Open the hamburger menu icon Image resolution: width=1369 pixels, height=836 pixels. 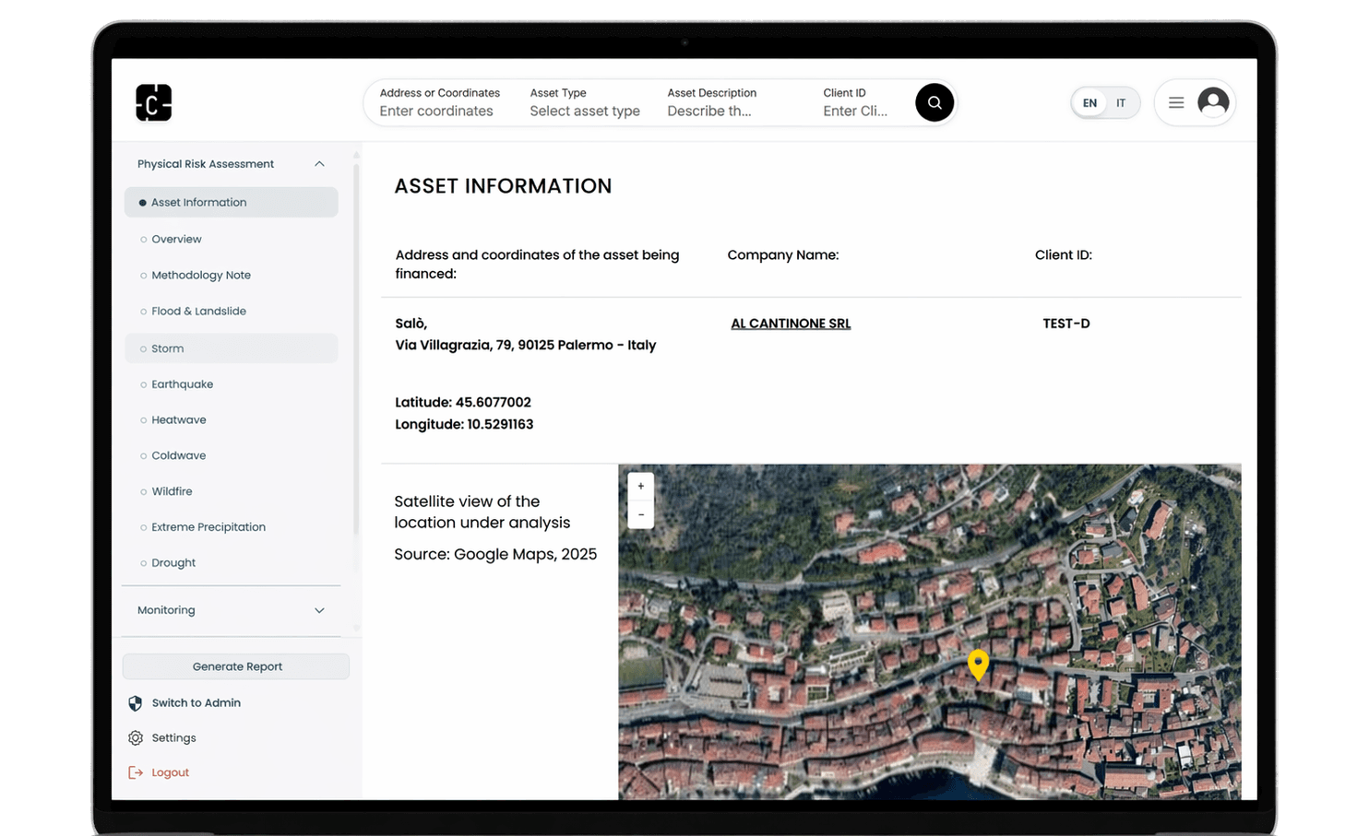coord(1176,102)
